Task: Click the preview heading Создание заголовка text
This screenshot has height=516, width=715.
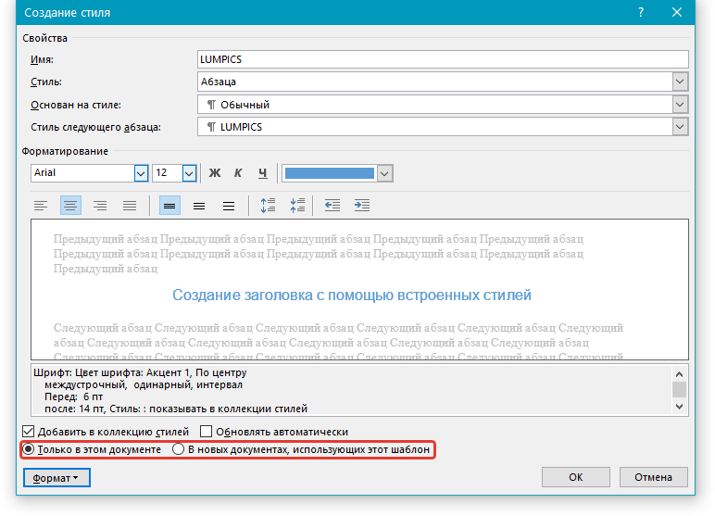Action: [352, 296]
